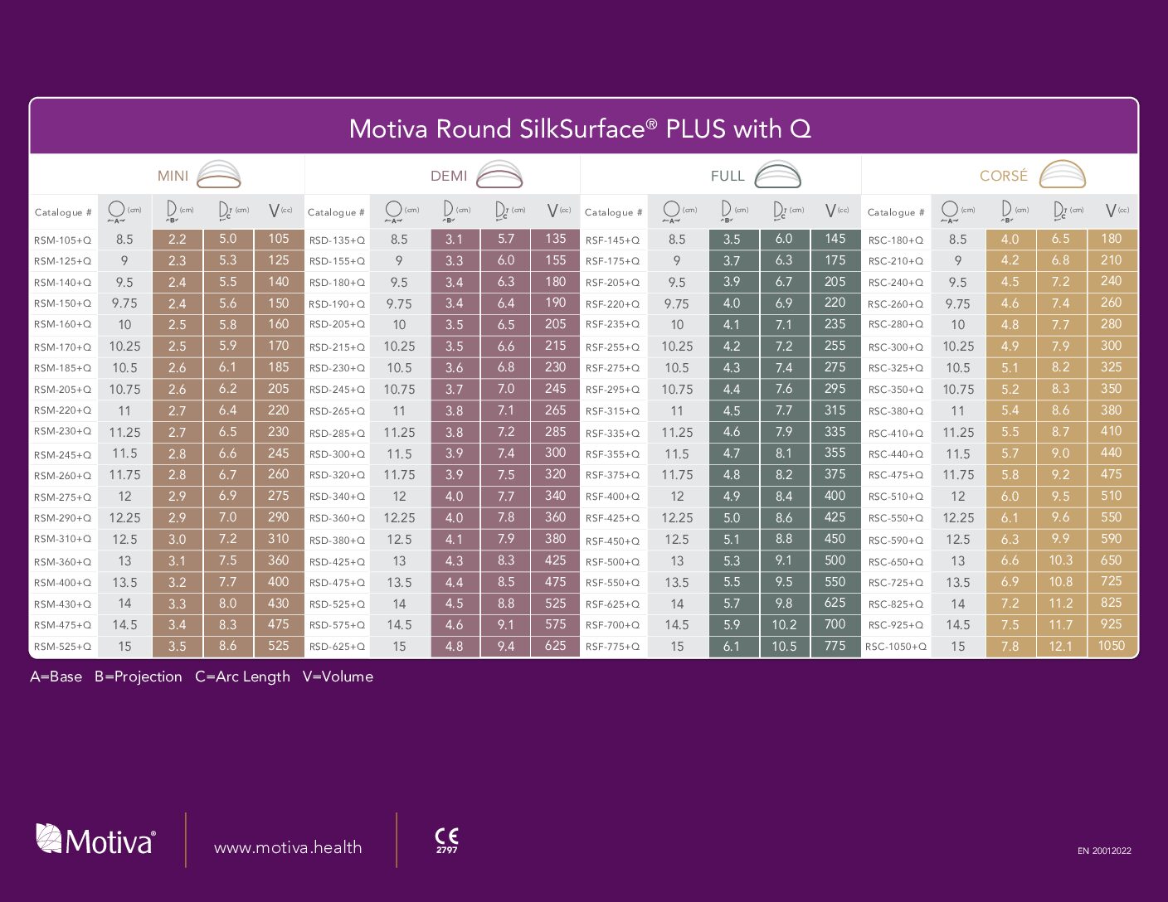Image resolution: width=1168 pixels, height=902 pixels.
Task: Click the CORSÉ implant profile icon
Action: tap(1063, 174)
